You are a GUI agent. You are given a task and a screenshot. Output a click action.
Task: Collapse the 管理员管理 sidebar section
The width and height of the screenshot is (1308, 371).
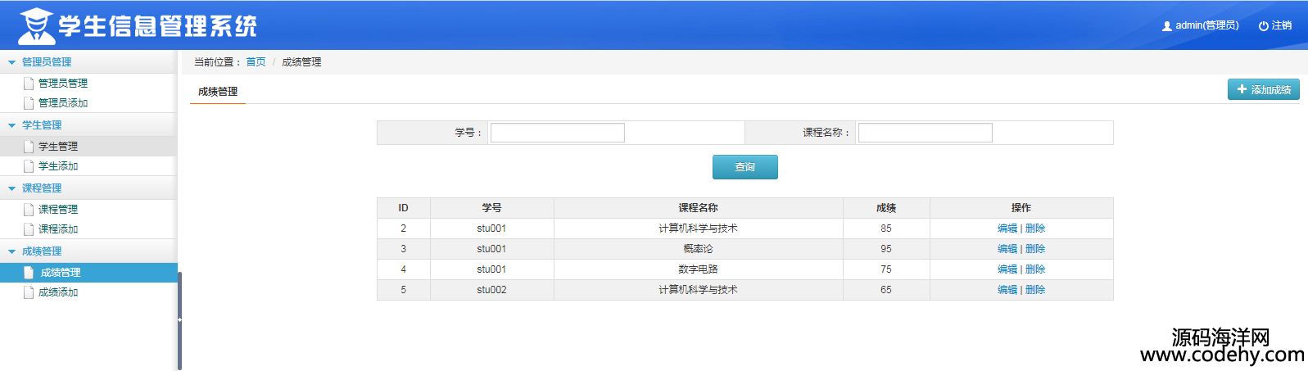click(11, 62)
